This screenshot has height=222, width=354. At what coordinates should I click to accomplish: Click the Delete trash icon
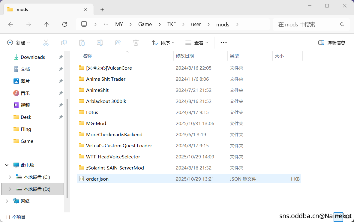tap(136, 43)
